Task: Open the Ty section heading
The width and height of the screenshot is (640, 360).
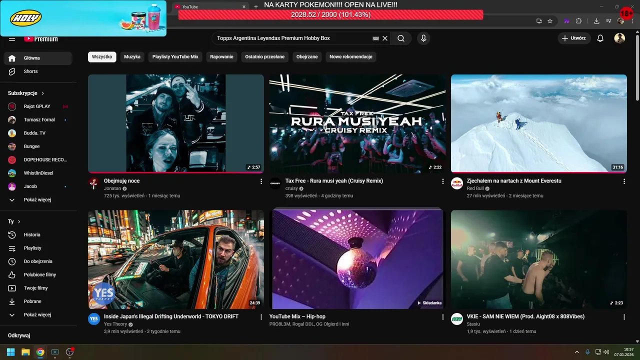Action: pyautogui.click(x=14, y=221)
